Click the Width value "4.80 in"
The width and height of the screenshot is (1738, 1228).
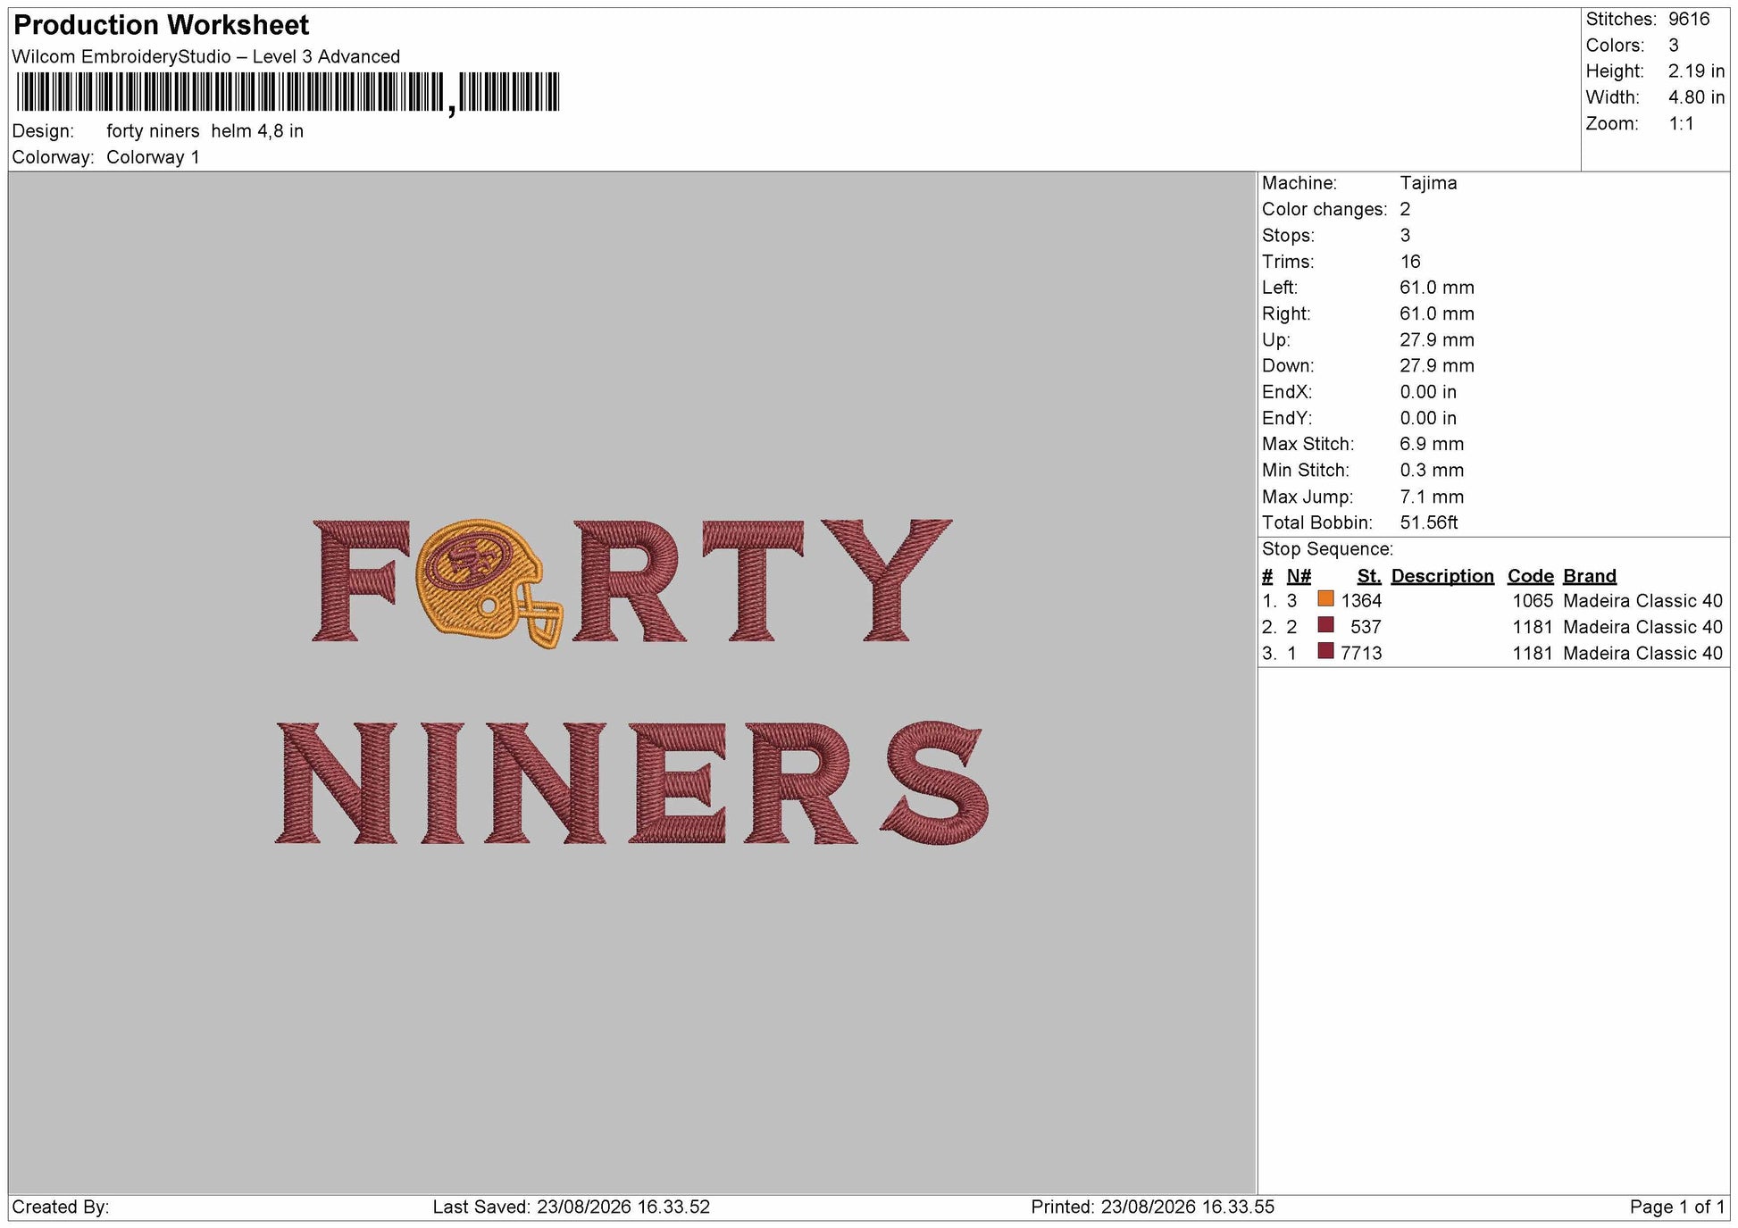click(x=1696, y=97)
